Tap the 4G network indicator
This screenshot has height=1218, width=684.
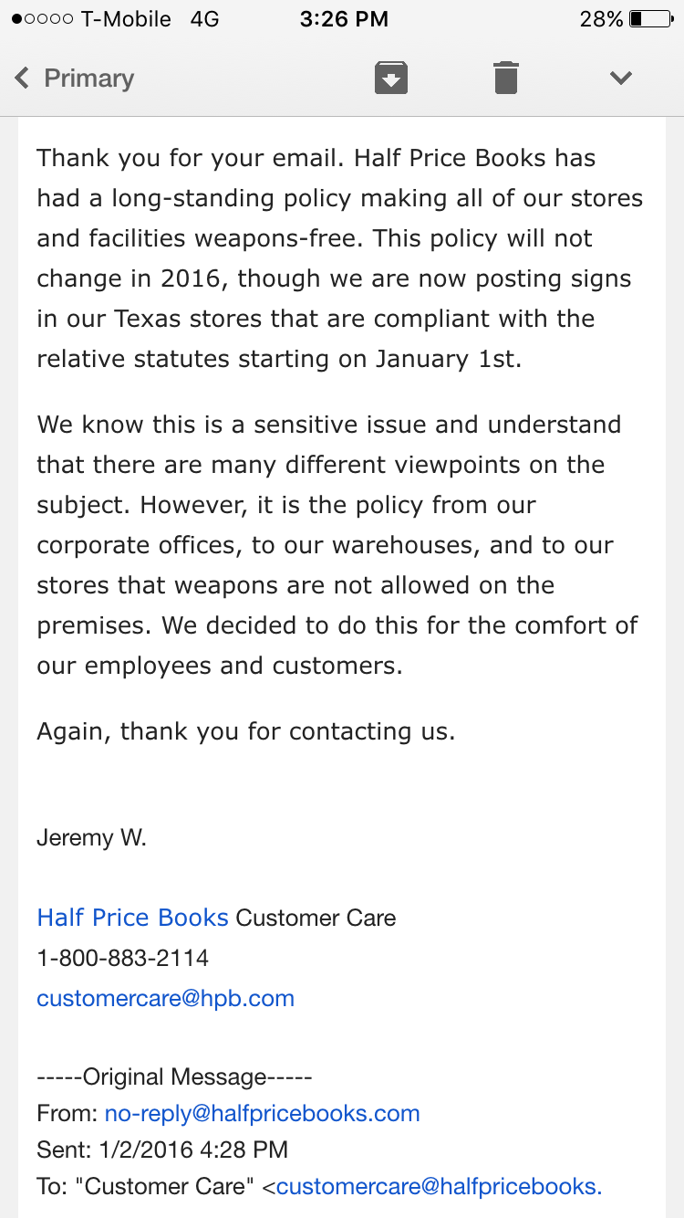205,19
